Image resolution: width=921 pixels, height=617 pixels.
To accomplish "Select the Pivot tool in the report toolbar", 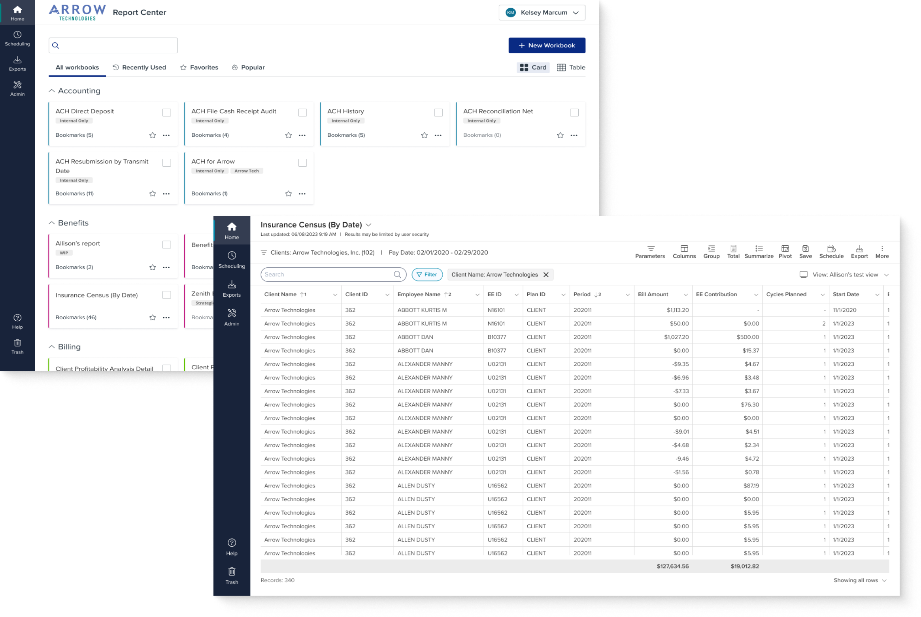I will (x=785, y=252).
